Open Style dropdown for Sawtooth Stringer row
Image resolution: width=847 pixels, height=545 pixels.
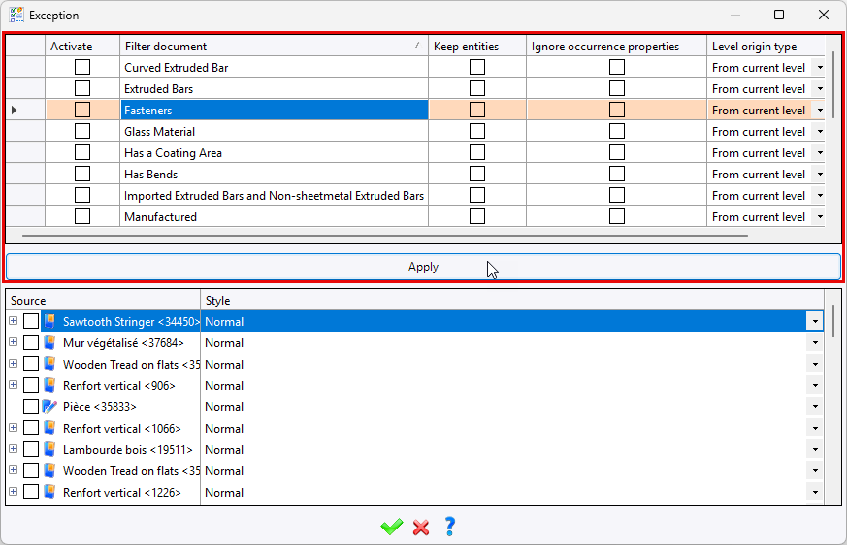point(815,322)
